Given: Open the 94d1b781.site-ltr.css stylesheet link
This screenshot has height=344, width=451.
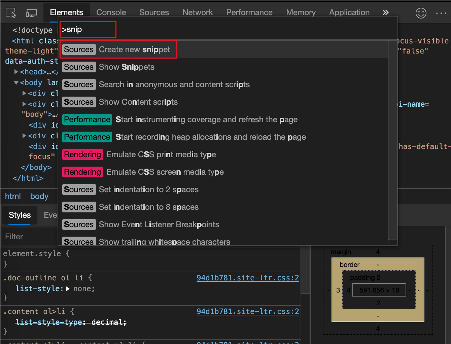Looking at the screenshot, I should pyautogui.click(x=248, y=278).
